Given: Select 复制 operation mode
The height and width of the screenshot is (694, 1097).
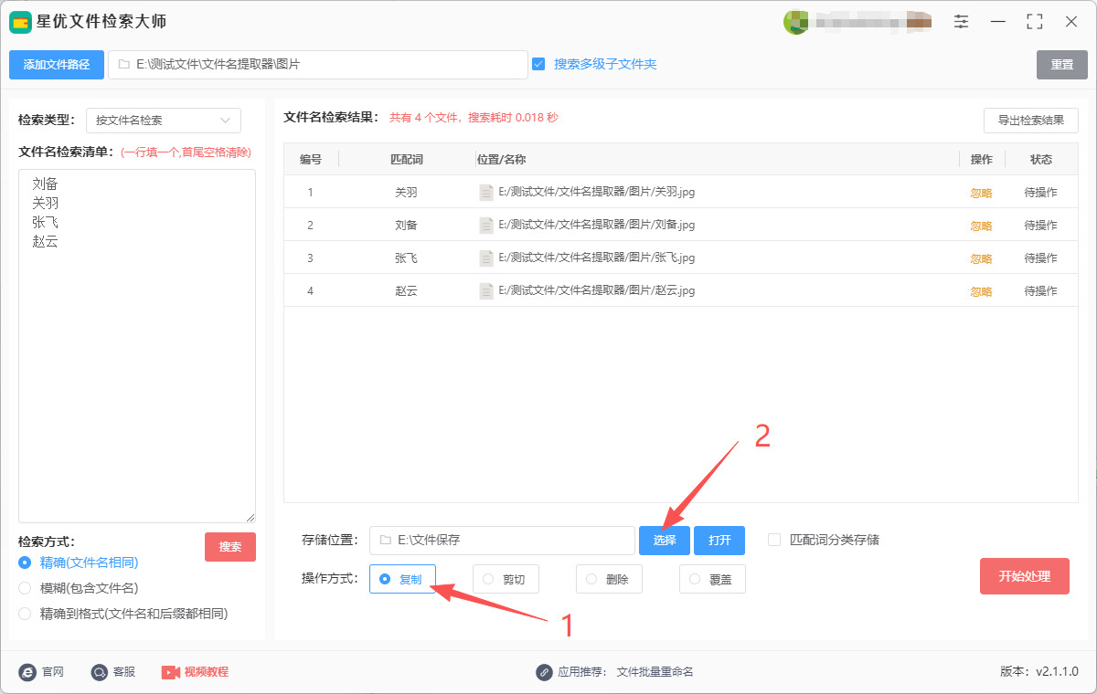Looking at the screenshot, I should tap(402, 579).
